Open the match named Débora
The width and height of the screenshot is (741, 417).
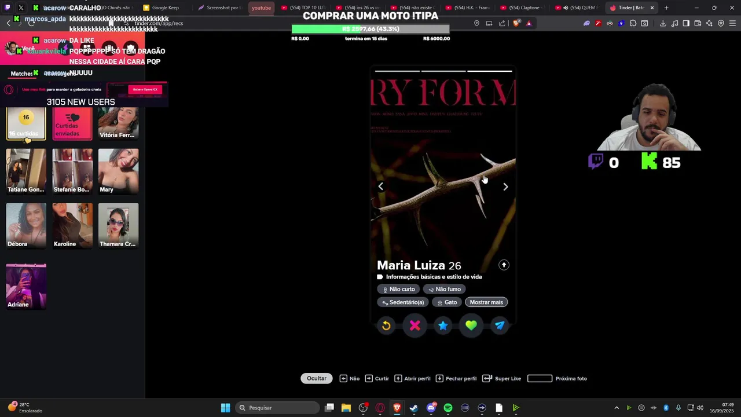pos(26,226)
